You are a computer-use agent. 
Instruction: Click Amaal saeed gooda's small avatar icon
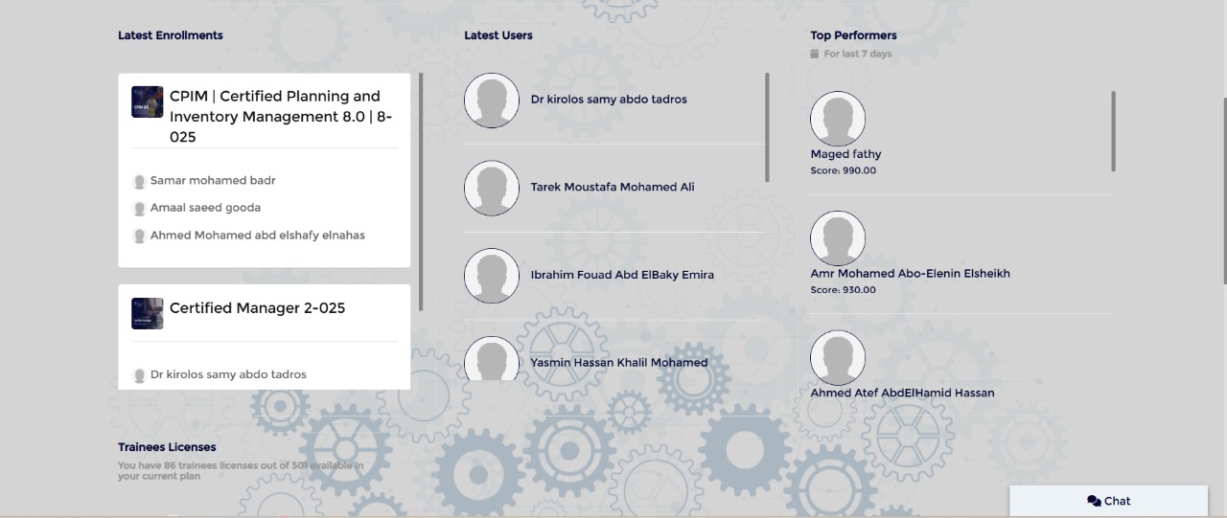click(x=140, y=208)
